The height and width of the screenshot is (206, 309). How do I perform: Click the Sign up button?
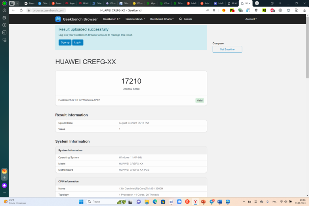click(x=65, y=42)
